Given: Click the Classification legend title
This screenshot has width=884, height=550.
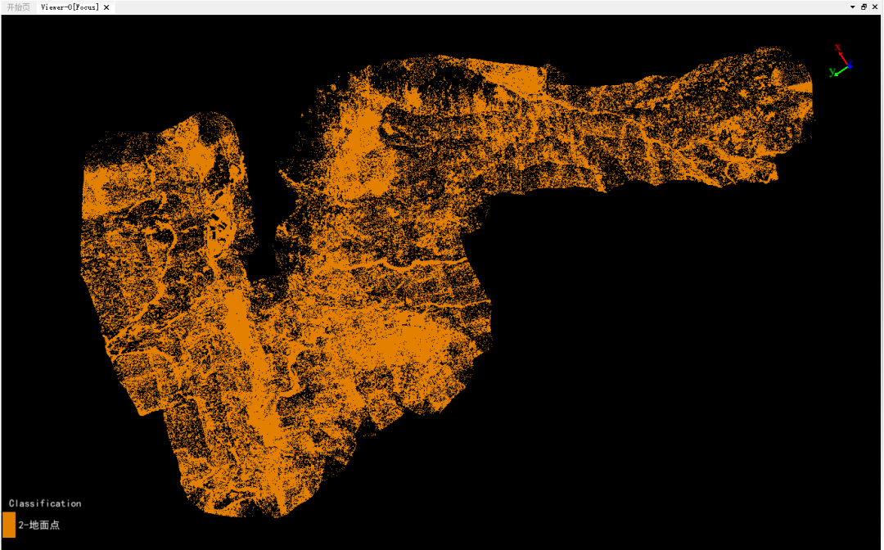Looking at the screenshot, I should click(x=45, y=503).
